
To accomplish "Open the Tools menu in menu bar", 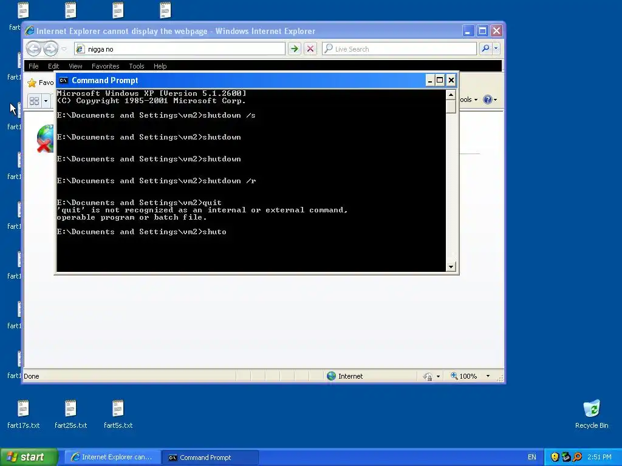I will coord(137,66).
